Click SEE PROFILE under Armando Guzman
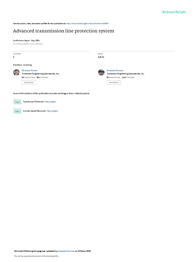This screenshot has width=196, height=262. 114,83
